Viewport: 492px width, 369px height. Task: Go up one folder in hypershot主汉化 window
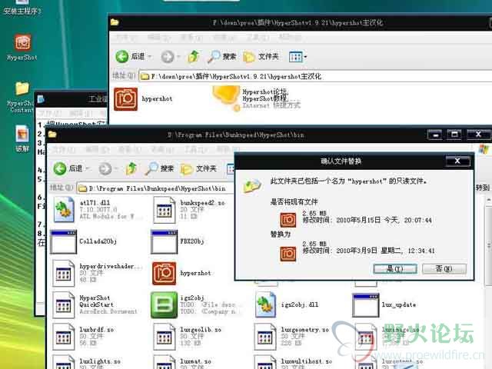194,56
